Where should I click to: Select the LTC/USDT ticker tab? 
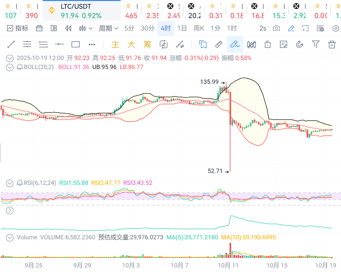82,11
